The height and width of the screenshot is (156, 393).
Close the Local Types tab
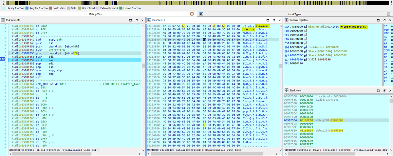(x=389, y=14)
